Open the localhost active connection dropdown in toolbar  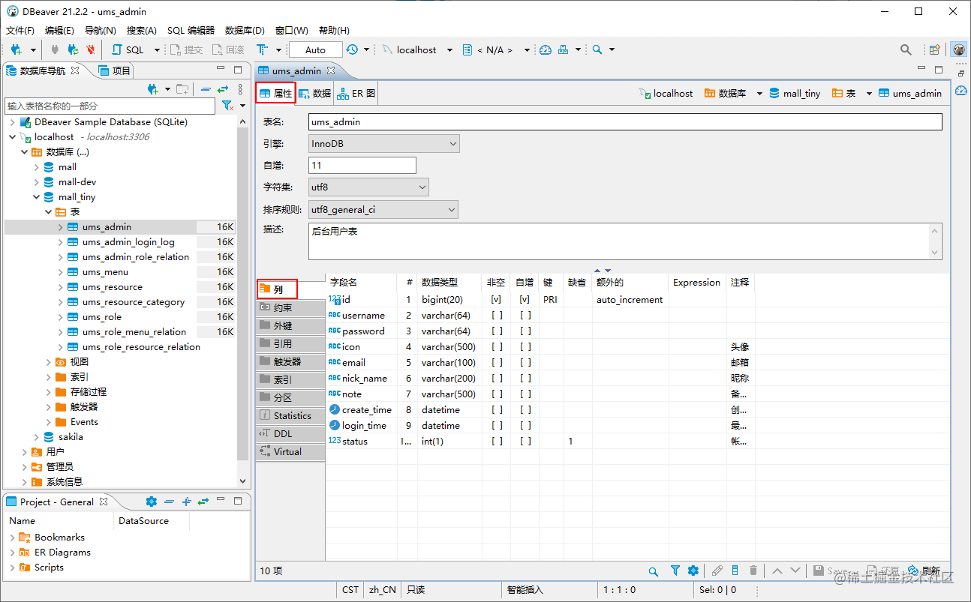(449, 50)
